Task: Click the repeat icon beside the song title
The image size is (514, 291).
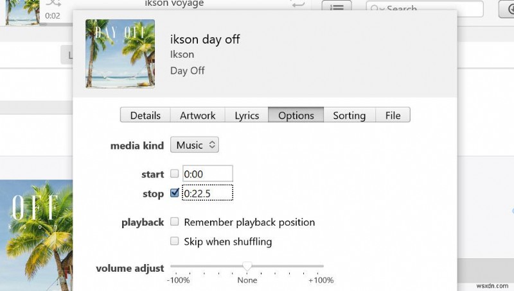Action: pyautogui.click(x=298, y=4)
